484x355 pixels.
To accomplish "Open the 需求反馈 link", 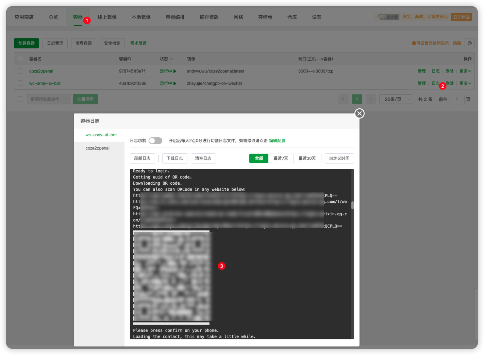I will (x=138, y=43).
